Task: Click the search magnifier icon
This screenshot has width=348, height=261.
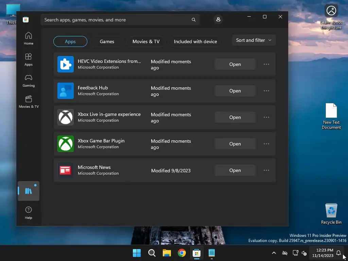Action: pos(193,20)
